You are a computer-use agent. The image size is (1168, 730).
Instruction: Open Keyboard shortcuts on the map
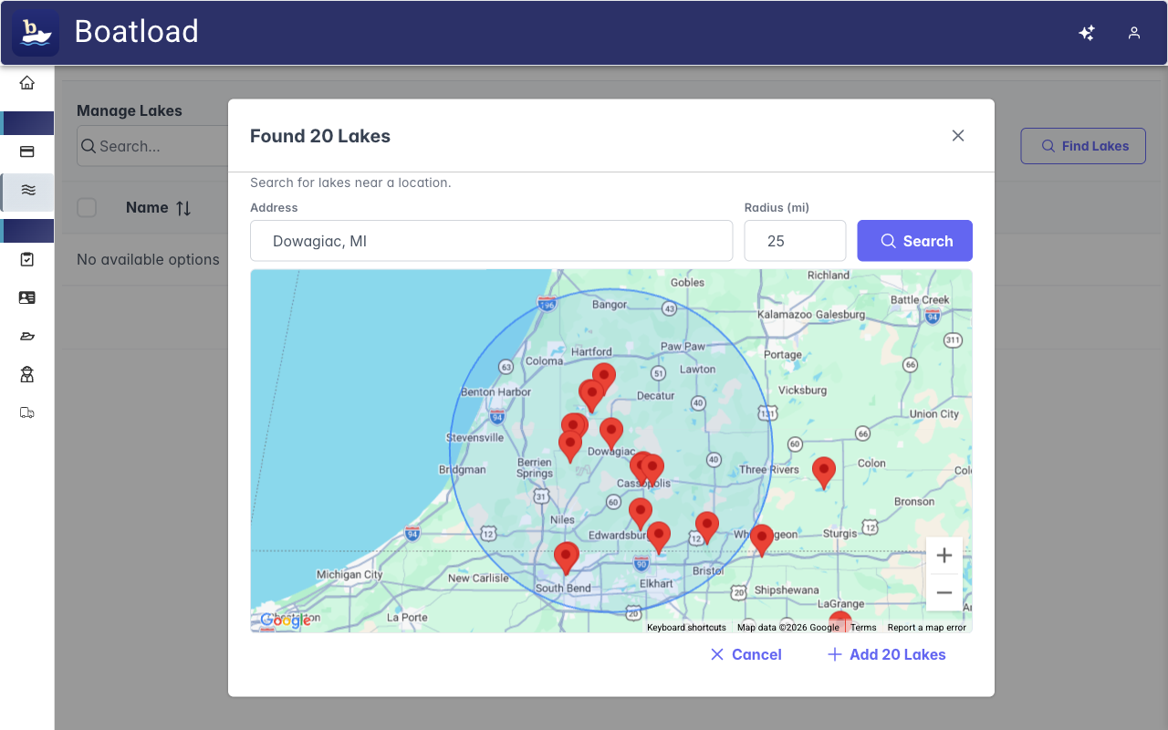pyautogui.click(x=686, y=627)
